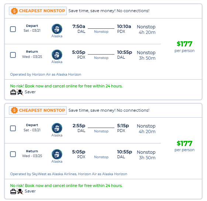Click Alaska logo on the 2:55p departure
The image size is (207, 201).
pyautogui.click(x=57, y=128)
